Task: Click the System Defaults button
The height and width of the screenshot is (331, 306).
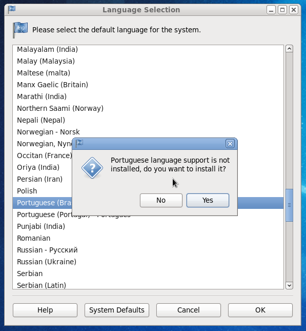Action: coord(117,310)
